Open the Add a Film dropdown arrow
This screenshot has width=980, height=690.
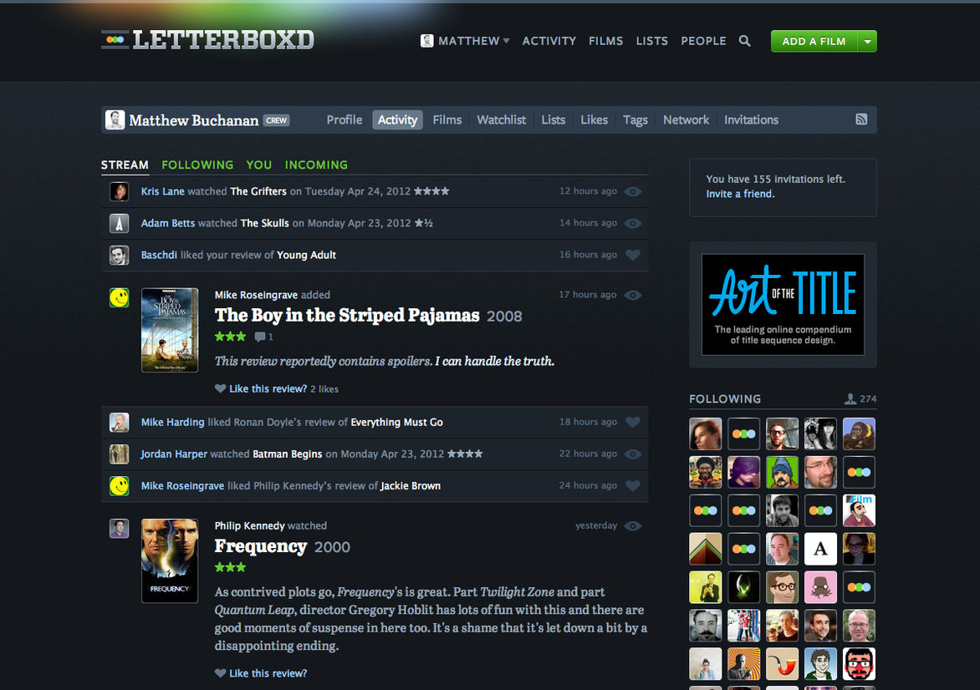pyautogui.click(x=867, y=41)
